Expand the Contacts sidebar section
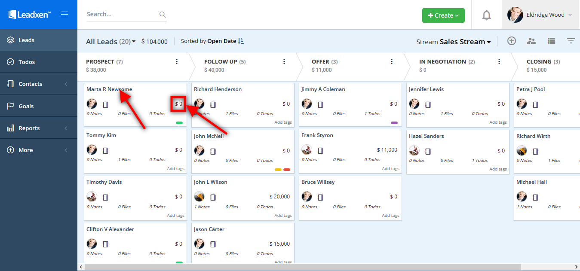 click(39, 84)
